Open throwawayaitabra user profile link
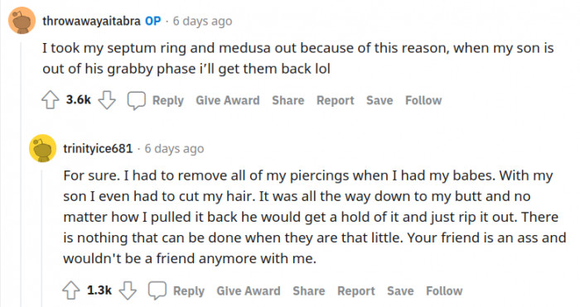580x307 pixels. (91, 21)
